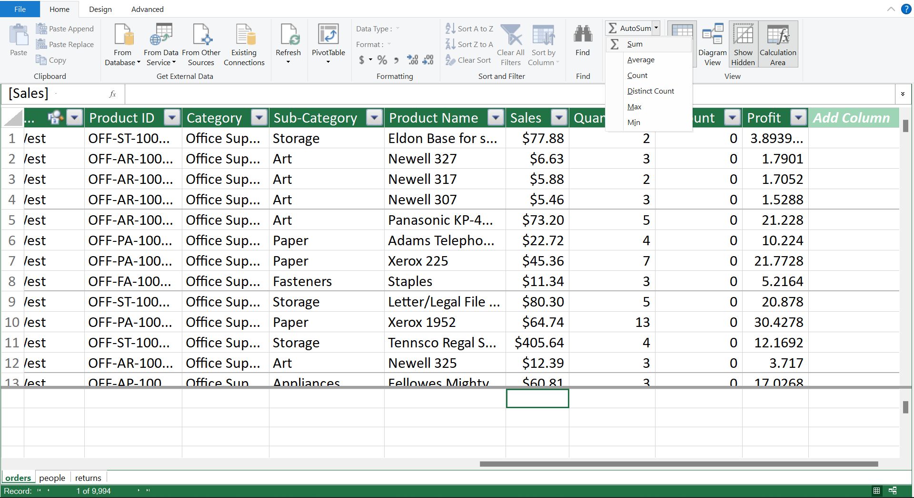Choose Distinct Count from AutoSum menu
Screen dimensions: 914x498
click(x=650, y=91)
